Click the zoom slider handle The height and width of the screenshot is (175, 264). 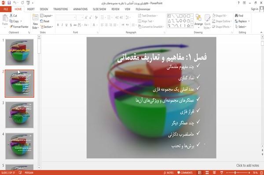(x=235, y=173)
